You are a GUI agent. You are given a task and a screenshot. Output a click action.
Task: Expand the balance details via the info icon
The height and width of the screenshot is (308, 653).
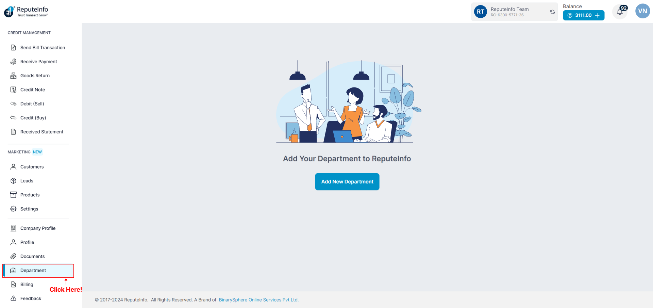click(x=570, y=15)
